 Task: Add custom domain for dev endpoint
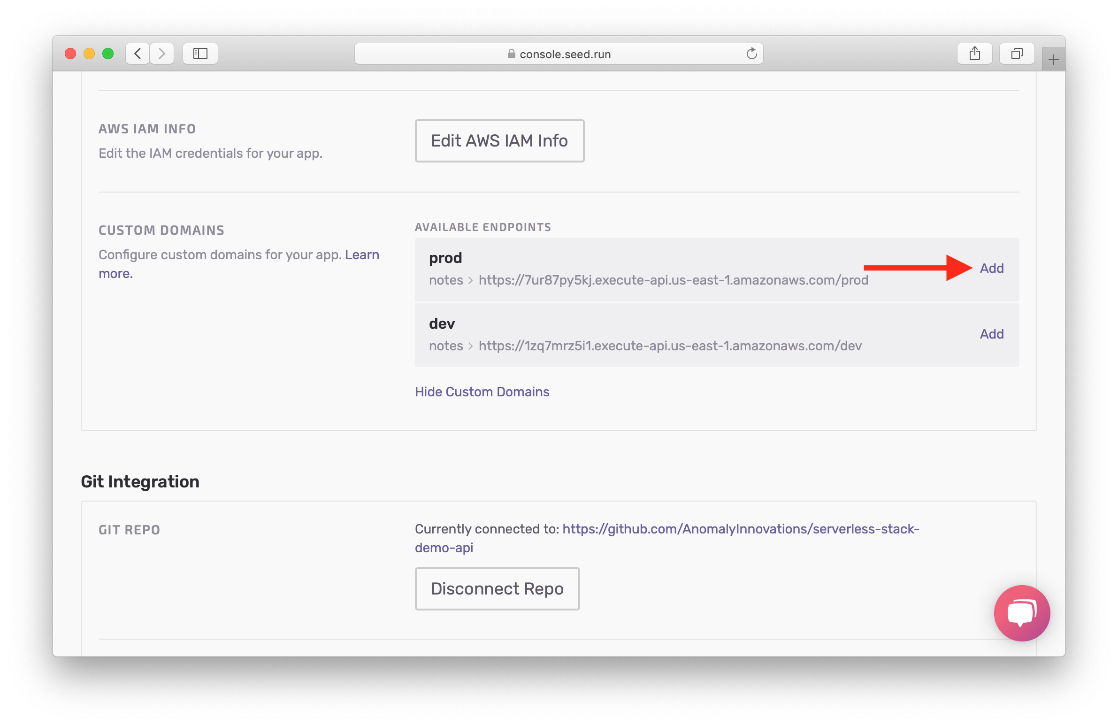click(991, 334)
